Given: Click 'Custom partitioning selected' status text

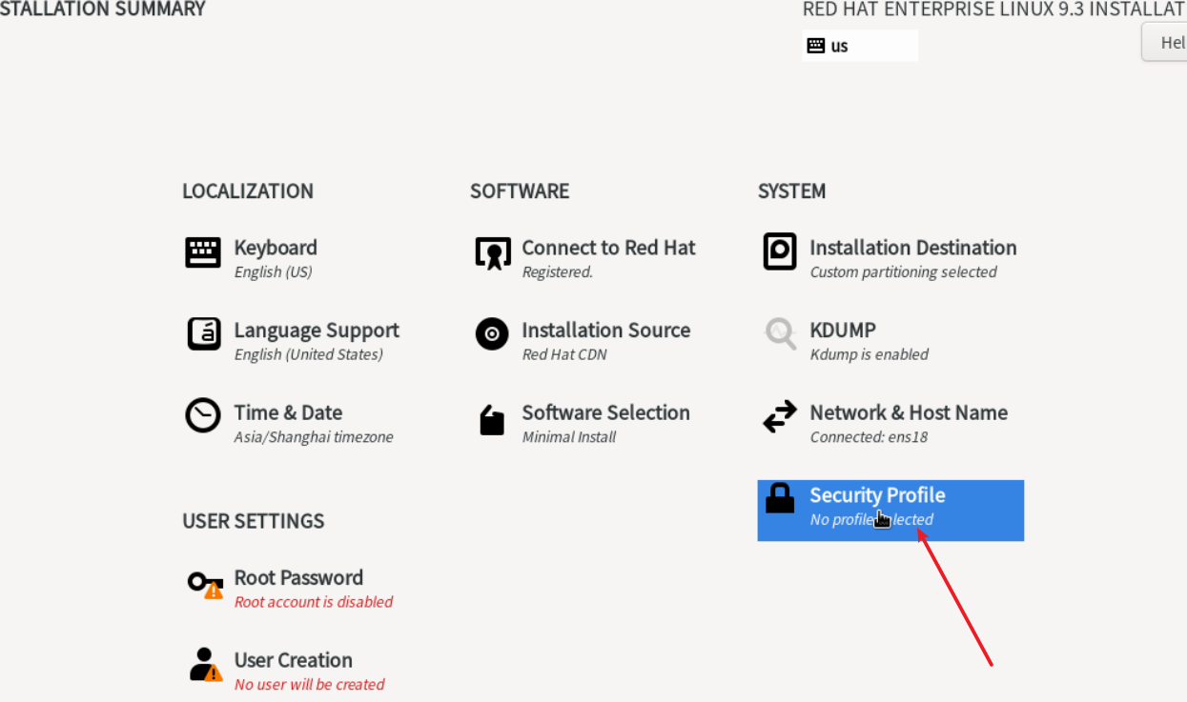Looking at the screenshot, I should click(x=903, y=272).
